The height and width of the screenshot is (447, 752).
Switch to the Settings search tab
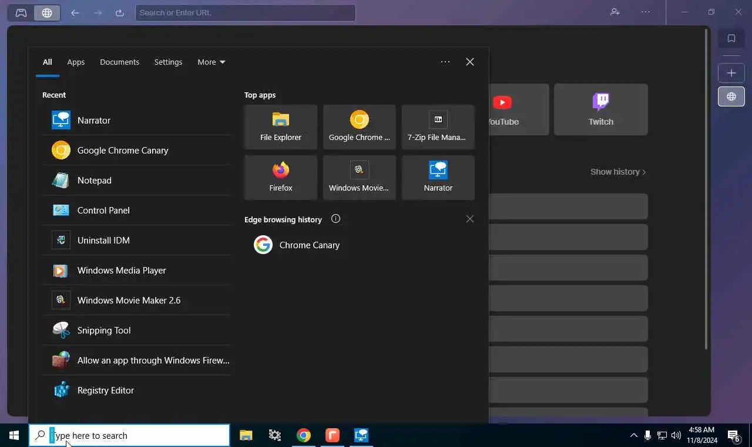168,62
